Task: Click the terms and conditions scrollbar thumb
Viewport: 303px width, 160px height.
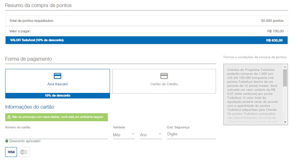Action: click(285, 78)
